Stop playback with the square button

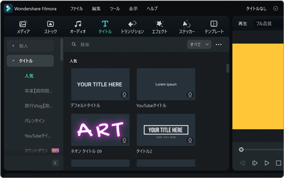(279, 163)
